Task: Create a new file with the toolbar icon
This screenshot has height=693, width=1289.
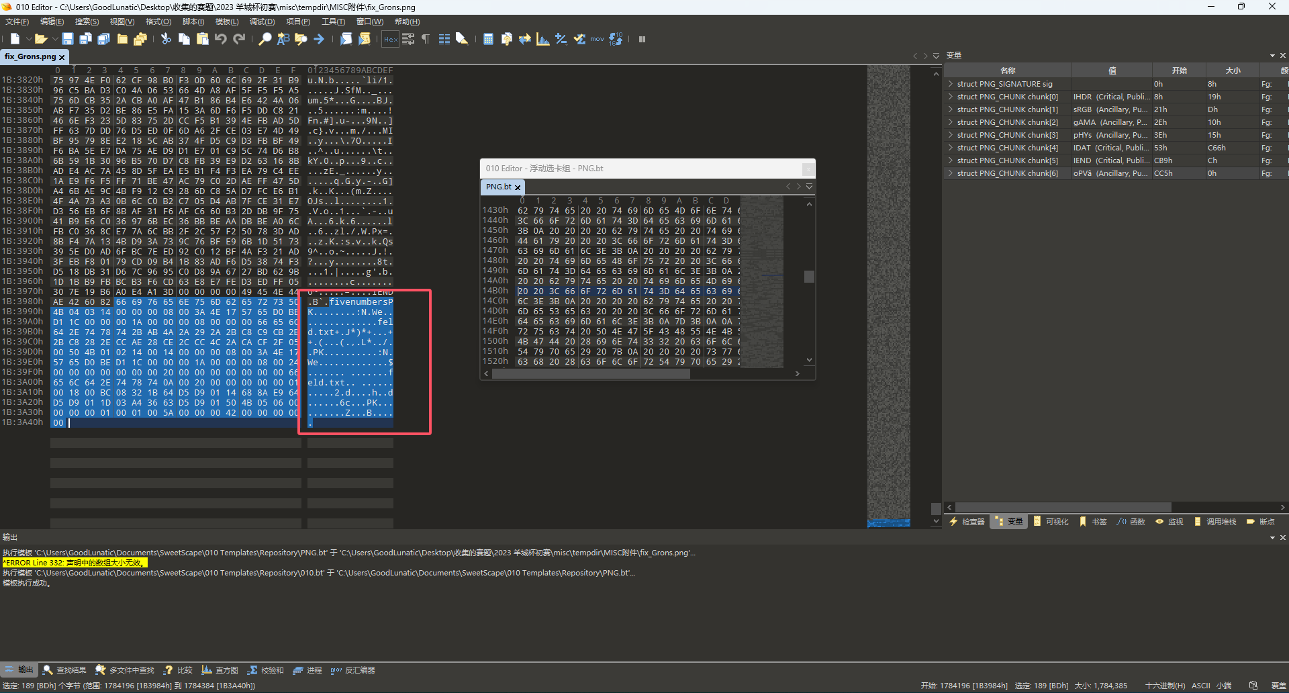Action: pos(15,39)
